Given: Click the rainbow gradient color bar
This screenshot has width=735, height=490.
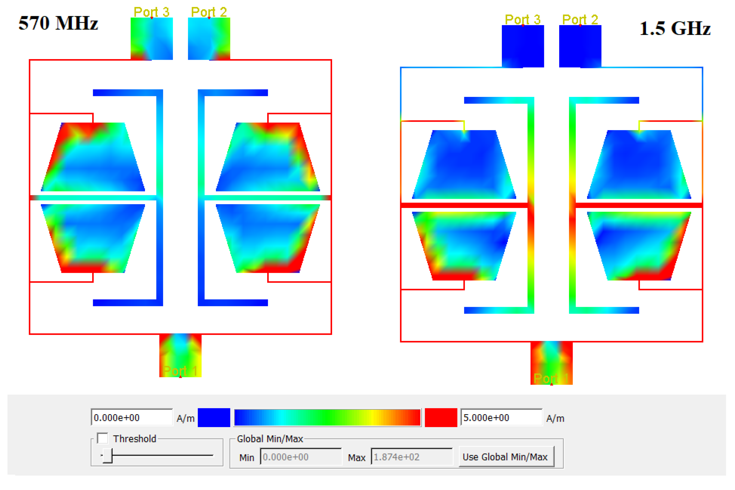Looking at the screenshot, I should [327, 418].
